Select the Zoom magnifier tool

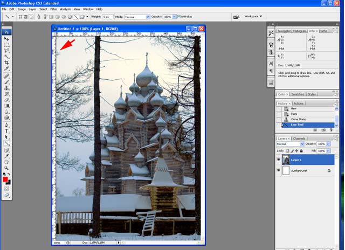(7, 168)
